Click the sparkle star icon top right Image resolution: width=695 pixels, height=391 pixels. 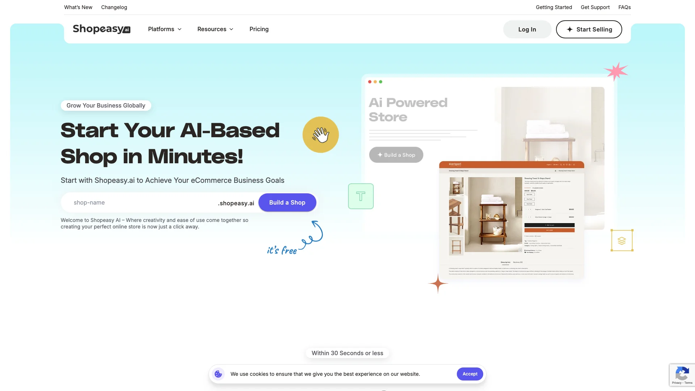click(616, 72)
